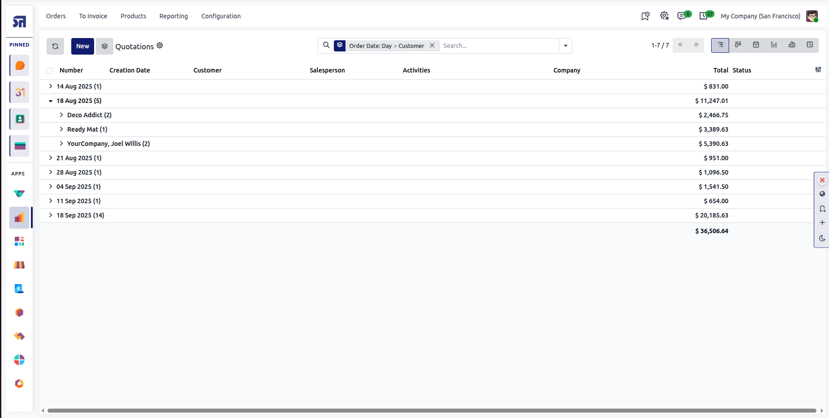Open the To Invoice menu

(x=93, y=16)
